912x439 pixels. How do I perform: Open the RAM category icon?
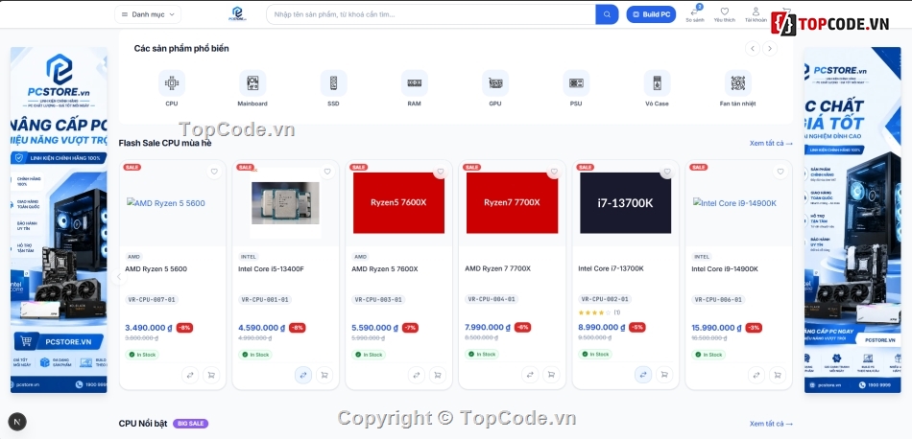coord(414,83)
